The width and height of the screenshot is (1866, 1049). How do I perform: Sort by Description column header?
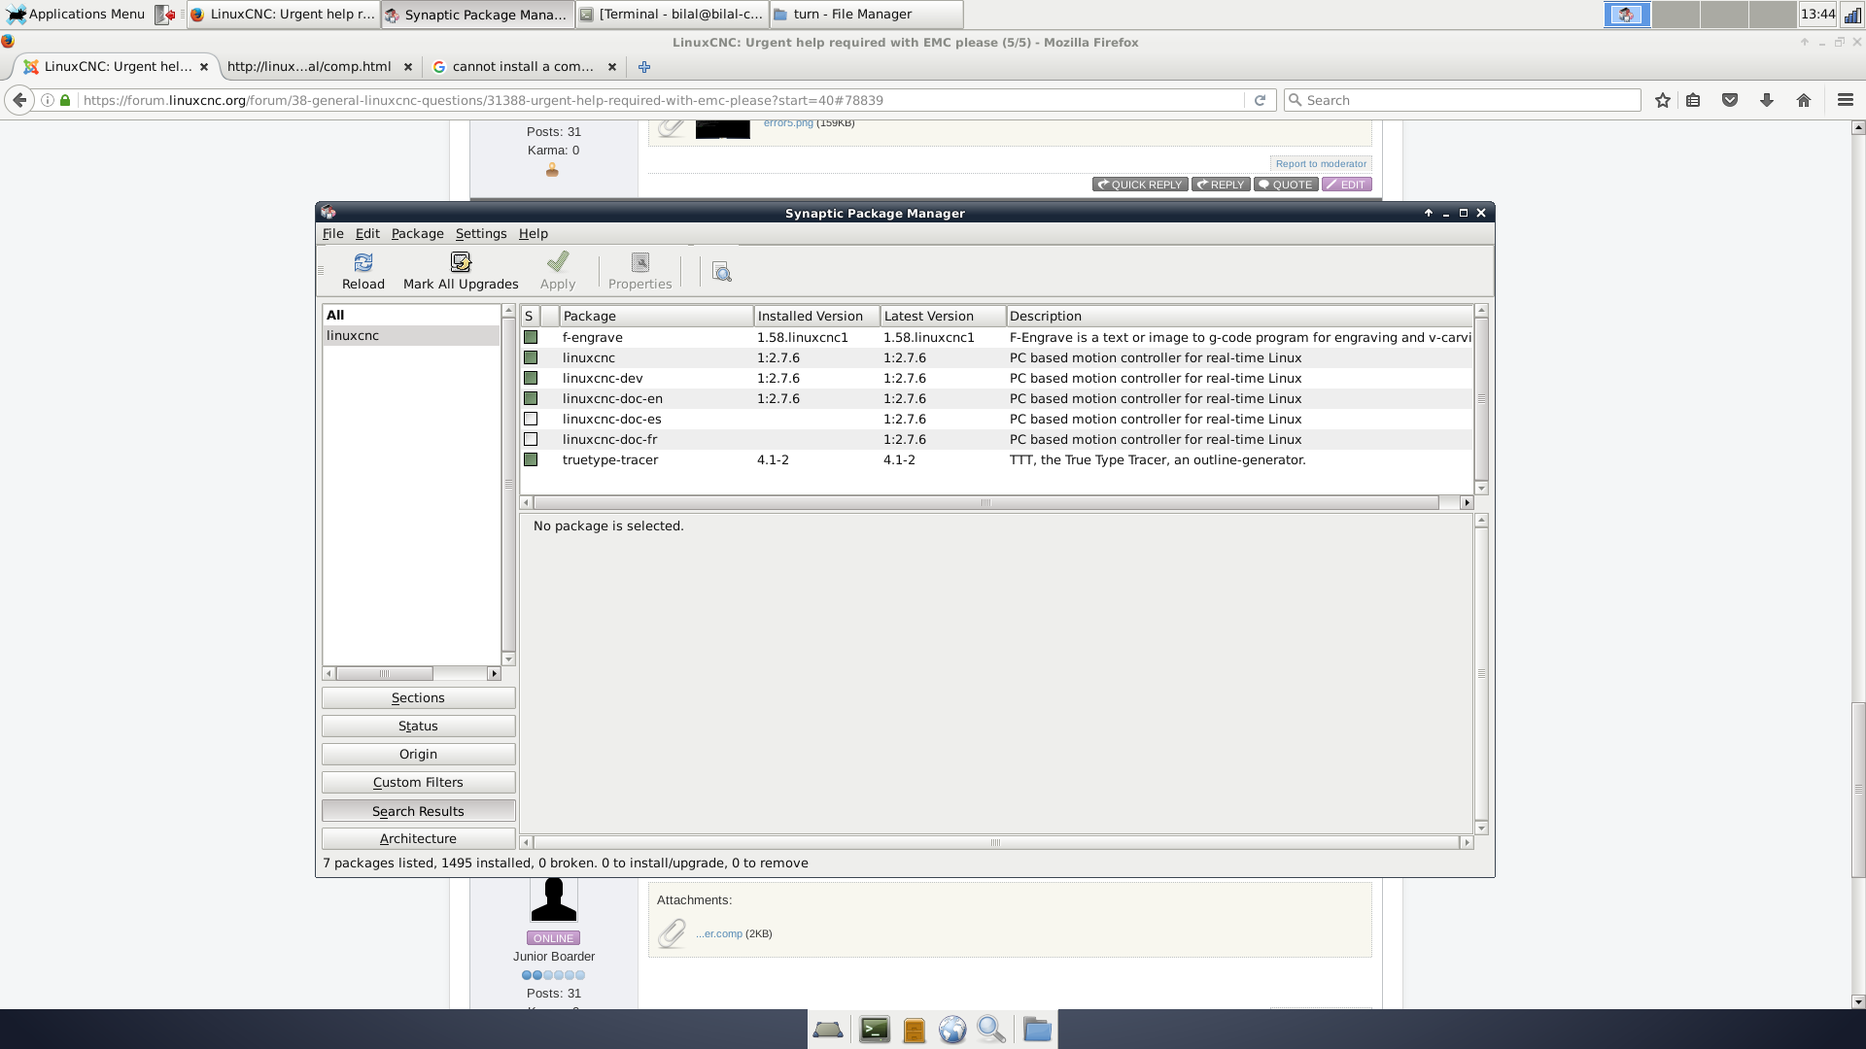[1239, 316]
